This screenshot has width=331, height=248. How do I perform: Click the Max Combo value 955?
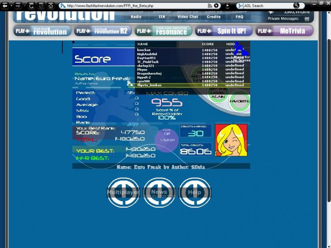point(167,102)
